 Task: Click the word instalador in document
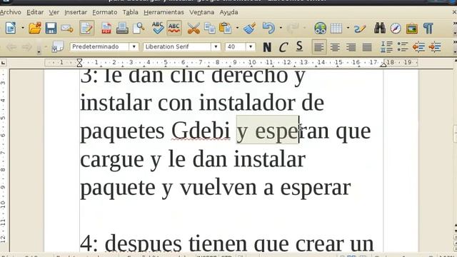[x=247, y=103]
